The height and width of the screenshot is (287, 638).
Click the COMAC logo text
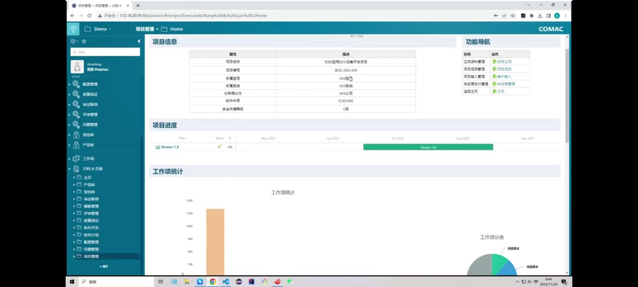pos(551,29)
